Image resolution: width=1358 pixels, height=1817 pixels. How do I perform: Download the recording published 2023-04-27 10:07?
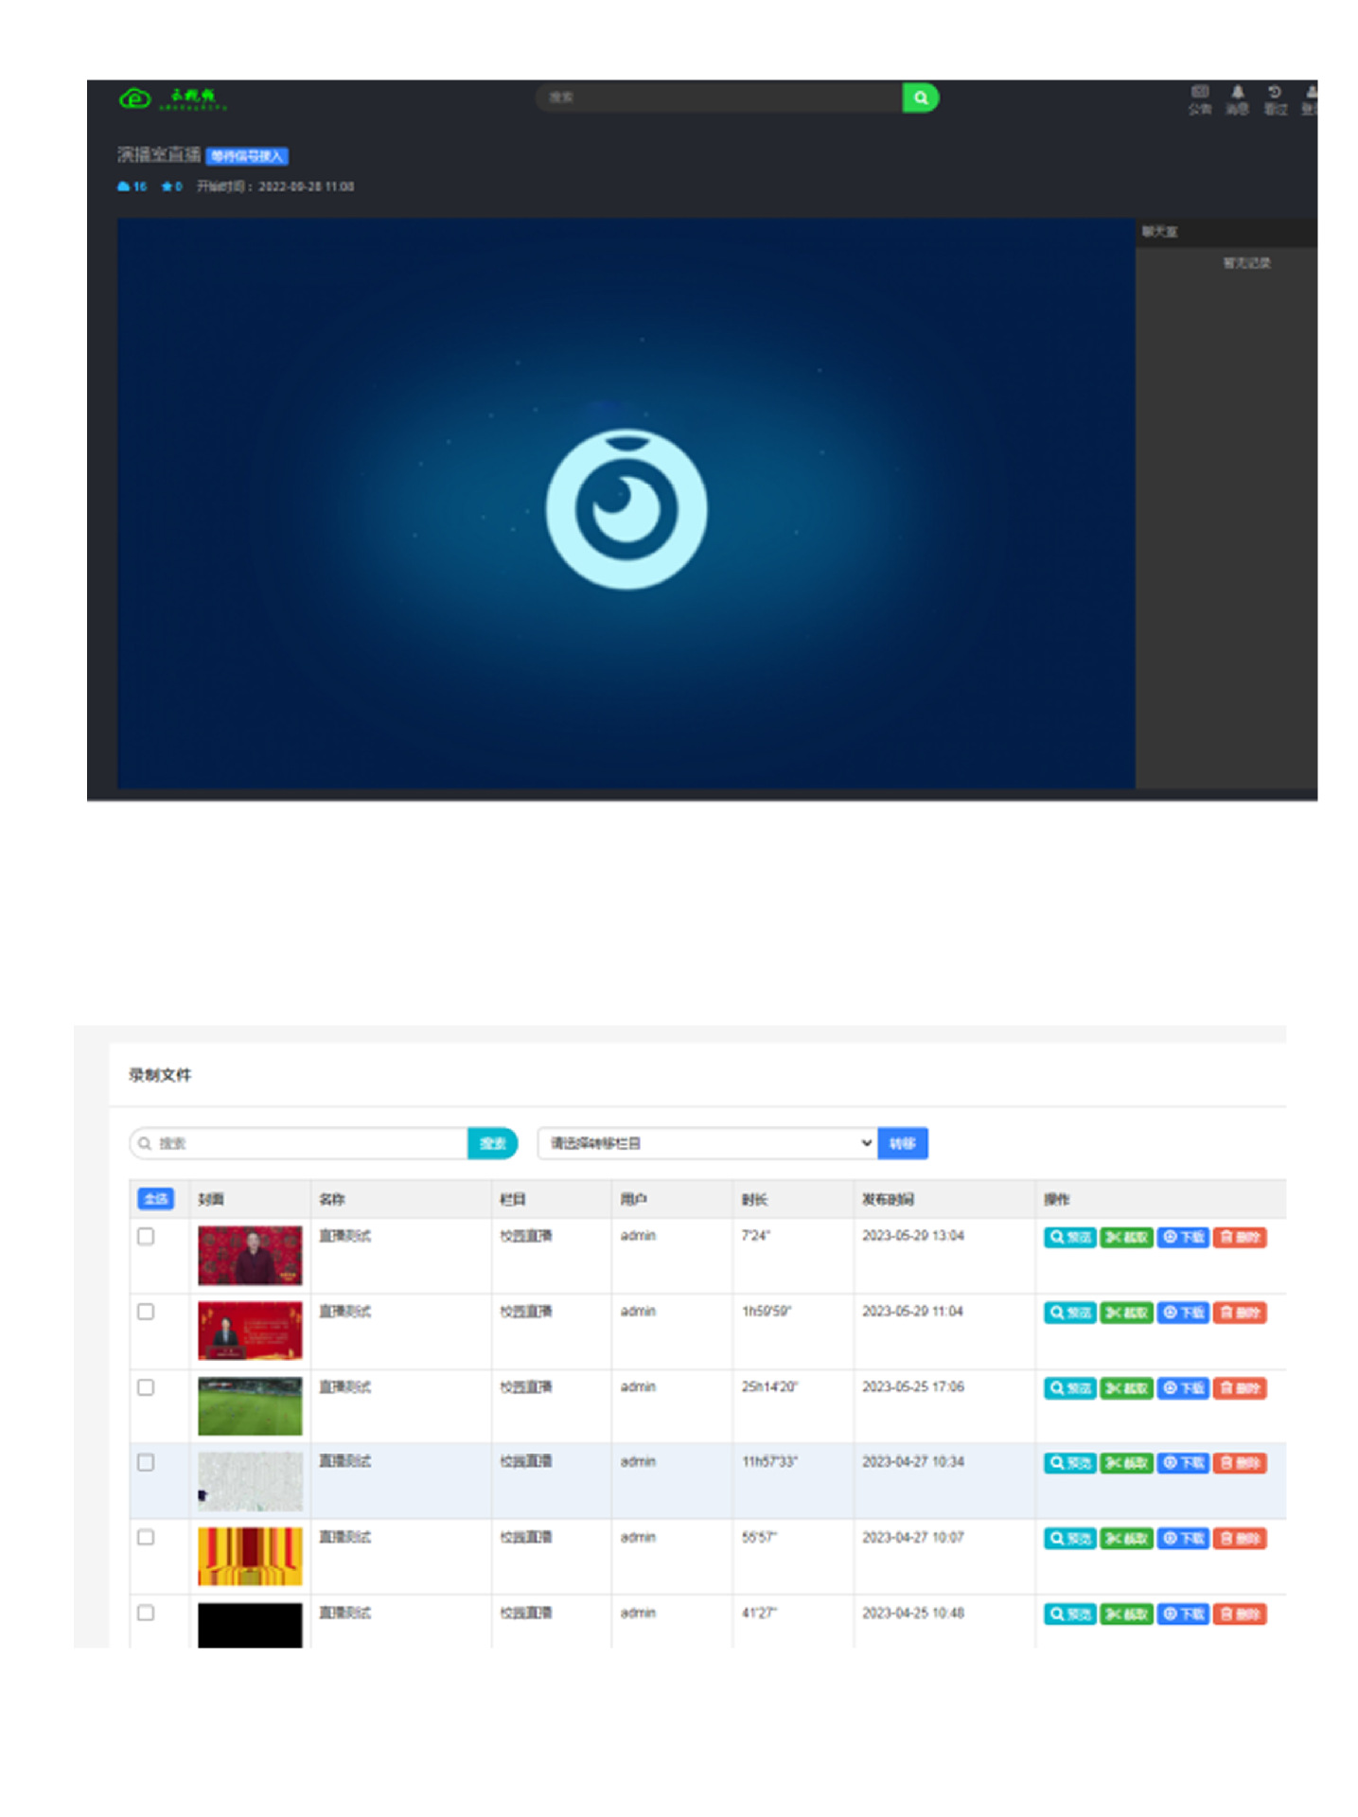(1182, 1539)
